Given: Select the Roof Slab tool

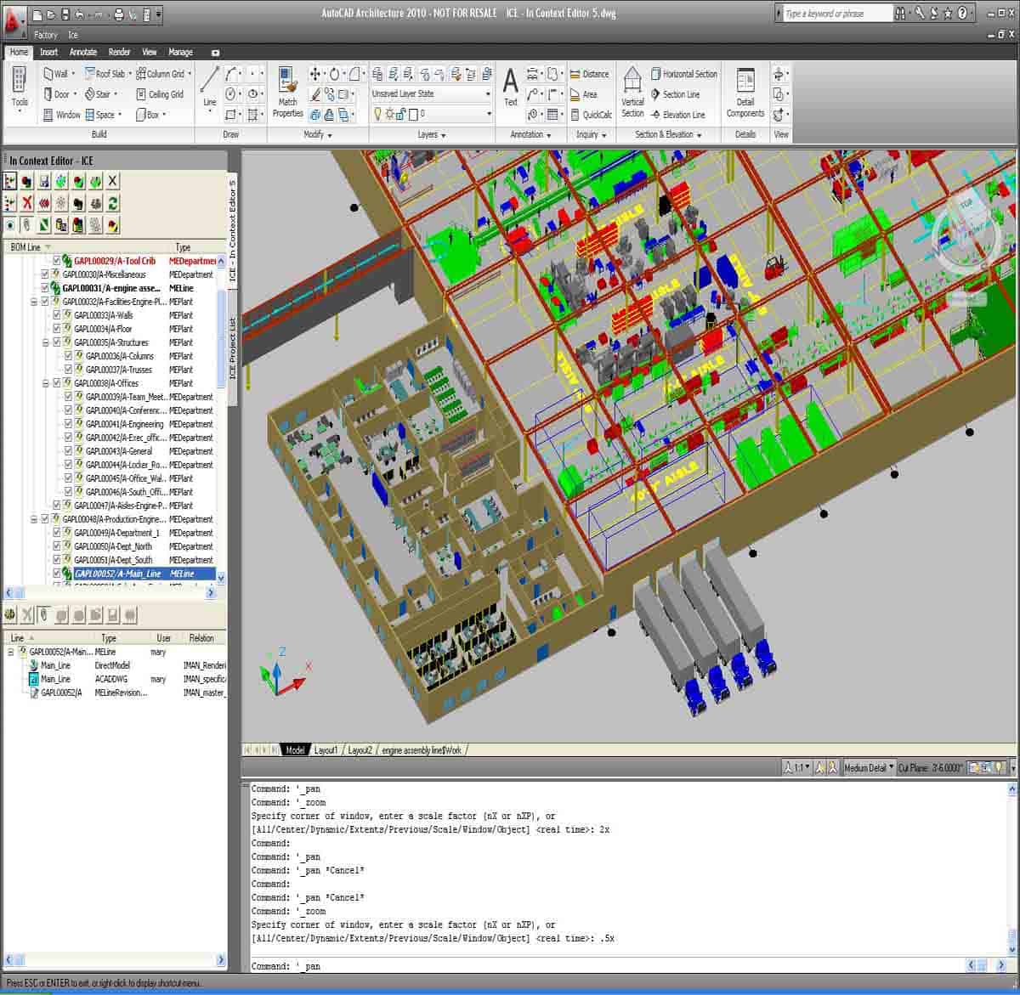Looking at the screenshot, I should click(104, 74).
